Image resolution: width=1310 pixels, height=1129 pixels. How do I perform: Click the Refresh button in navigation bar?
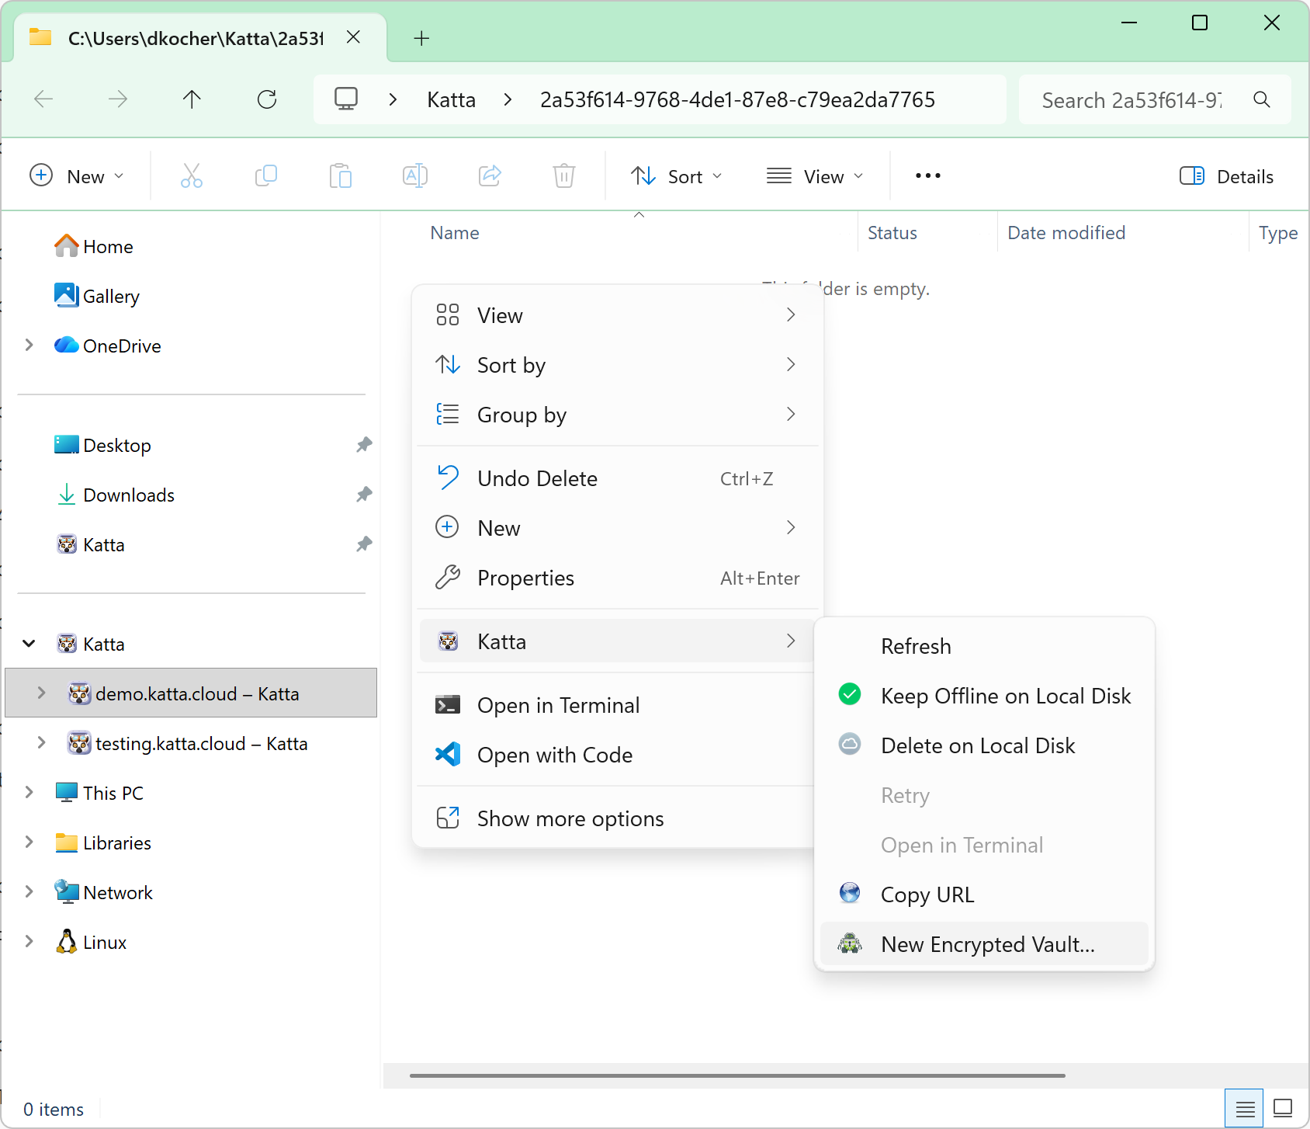point(267,99)
